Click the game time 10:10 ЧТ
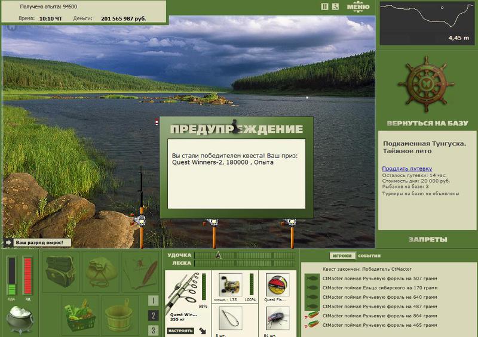 point(51,18)
